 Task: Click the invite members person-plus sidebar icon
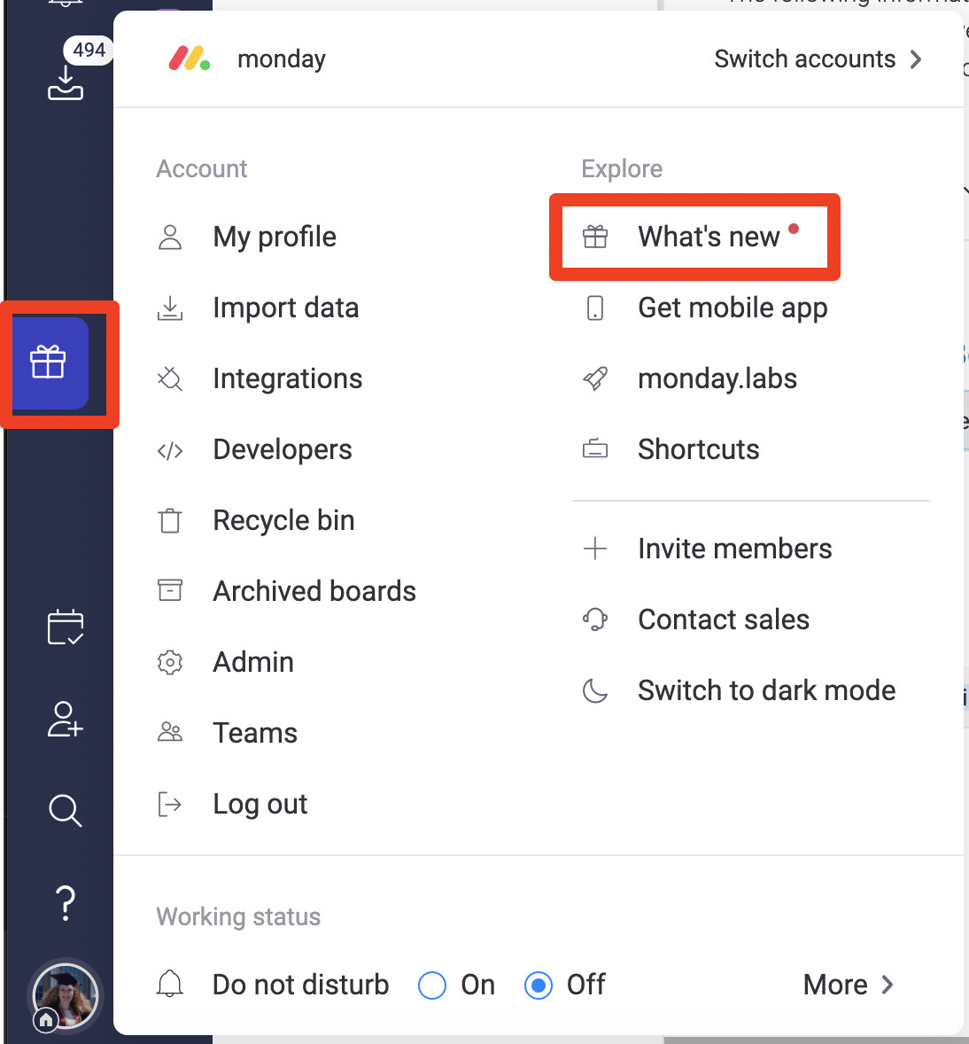[x=66, y=719]
